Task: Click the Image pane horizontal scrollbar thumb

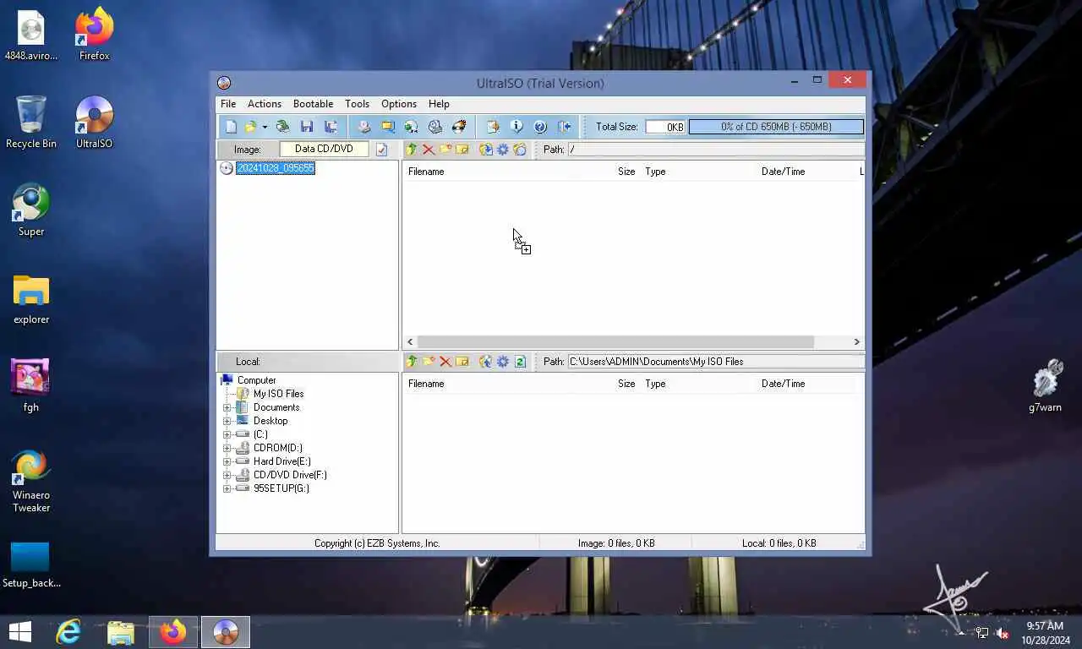Action: (615, 342)
